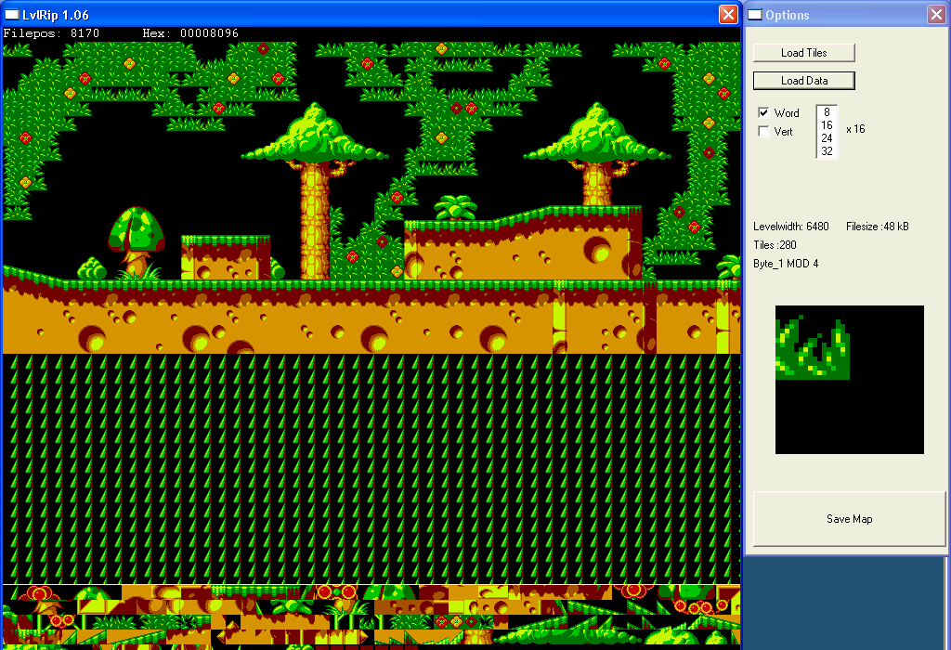Click the Filepos: 8170 readout
The width and height of the screenshot is (951, 650).
pos(51,33)
